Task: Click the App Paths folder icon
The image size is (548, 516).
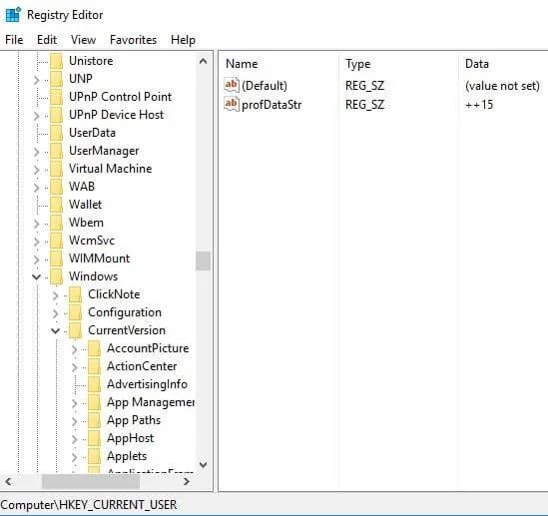Action: click(94, 420)
